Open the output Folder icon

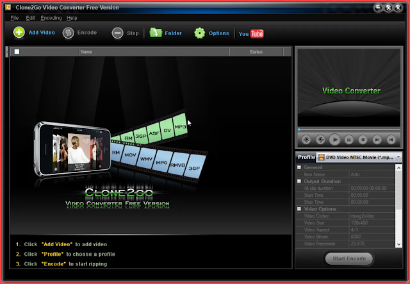[156, 33]
